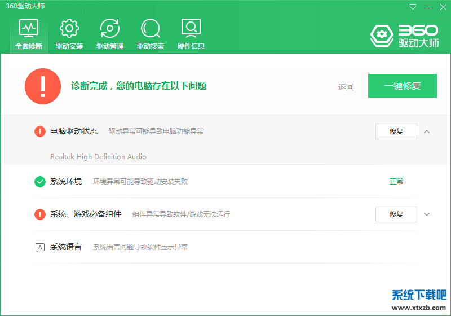Click the 正常 status text
Viewport: 451px width, 316px height.
pos(396,182)
